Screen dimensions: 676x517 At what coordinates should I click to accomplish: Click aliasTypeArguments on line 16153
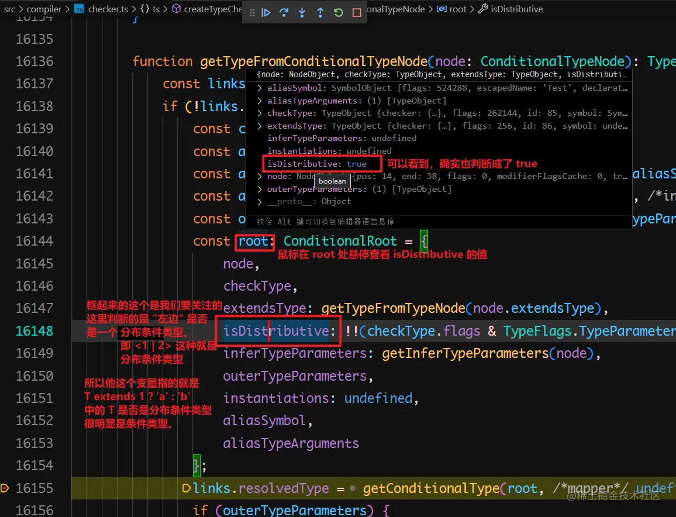[291, 444]
